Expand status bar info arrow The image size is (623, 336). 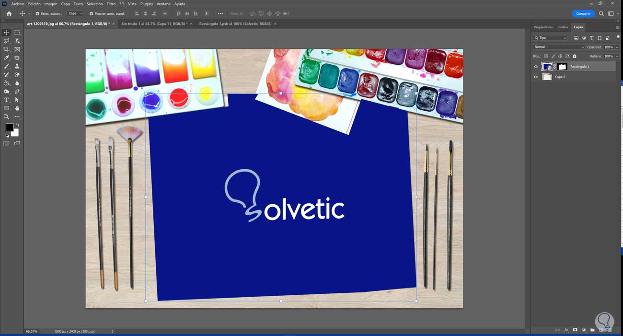(x=113, y=331)
